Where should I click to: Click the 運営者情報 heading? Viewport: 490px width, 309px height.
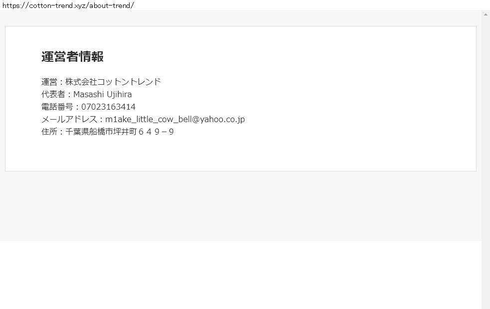click(72, 57)
